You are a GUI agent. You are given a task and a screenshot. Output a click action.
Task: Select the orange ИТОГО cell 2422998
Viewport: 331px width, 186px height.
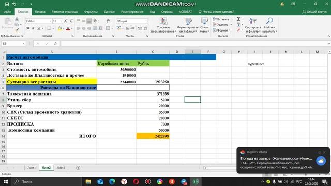coord(153,136)
